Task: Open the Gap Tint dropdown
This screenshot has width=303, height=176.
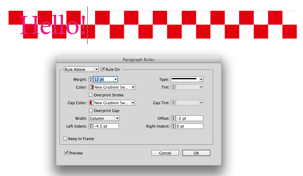Action: [x=190, y=103]
